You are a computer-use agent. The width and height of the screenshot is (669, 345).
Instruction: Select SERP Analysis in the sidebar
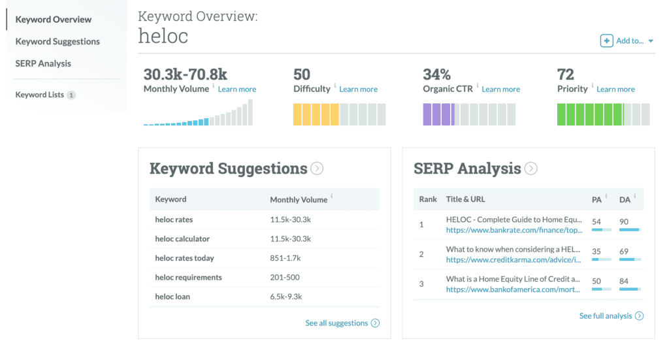pos(43,63)
